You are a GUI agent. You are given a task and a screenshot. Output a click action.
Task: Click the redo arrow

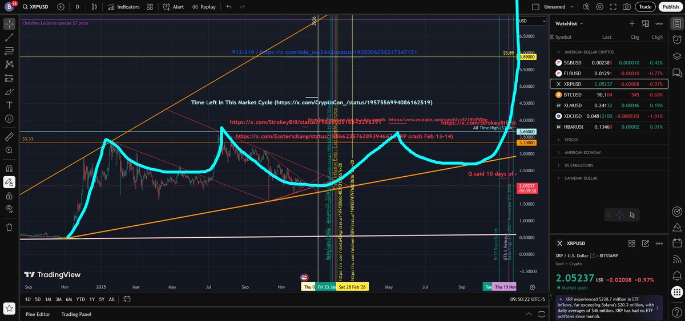[x=243, y=7]
